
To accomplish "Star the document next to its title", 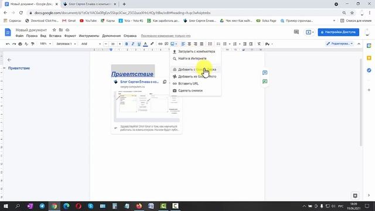I will tap(54, 30).
